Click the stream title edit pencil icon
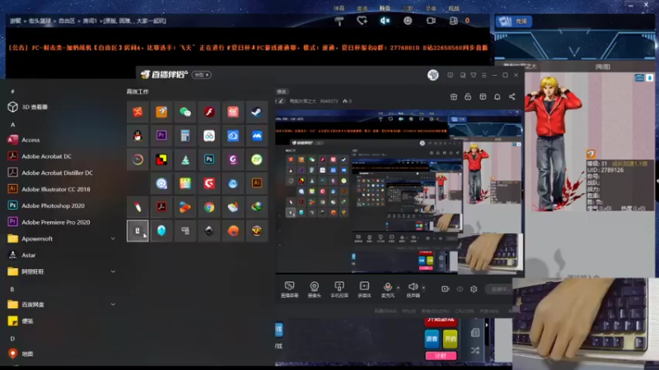 (281, 101)
